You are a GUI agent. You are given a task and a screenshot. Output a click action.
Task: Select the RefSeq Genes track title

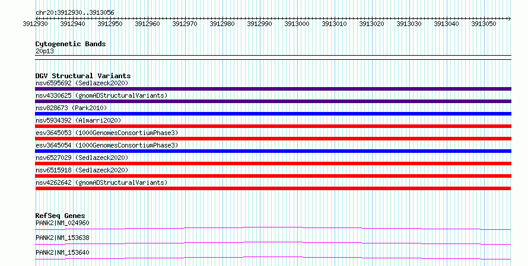pos(61,216)
